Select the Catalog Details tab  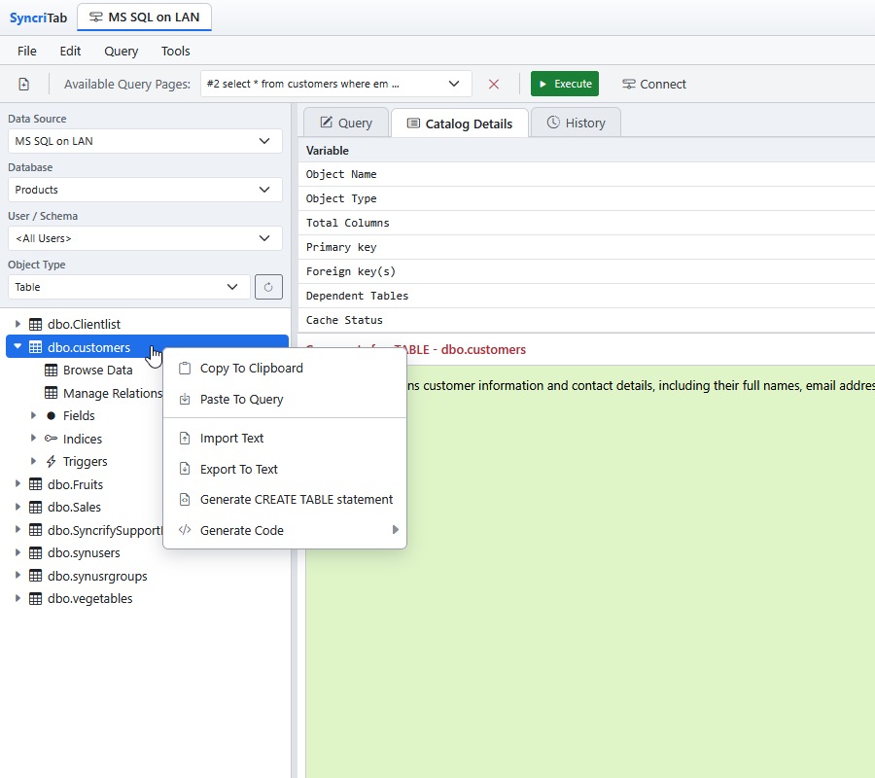point(460,124)
